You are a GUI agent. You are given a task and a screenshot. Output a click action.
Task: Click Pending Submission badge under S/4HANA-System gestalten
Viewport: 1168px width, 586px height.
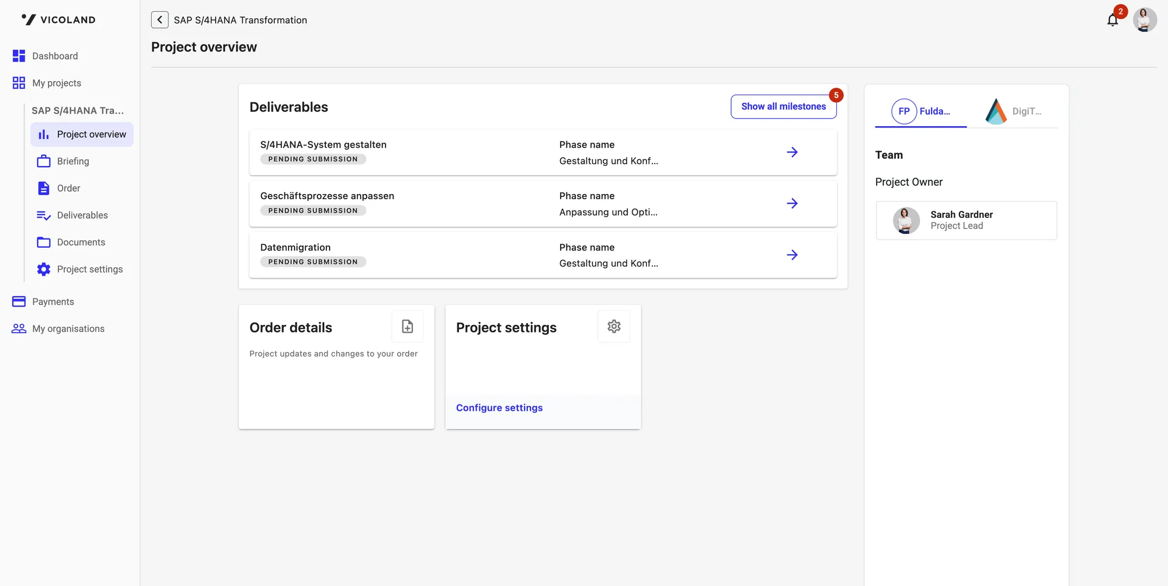pyautogui.click(x=313, y=159)
